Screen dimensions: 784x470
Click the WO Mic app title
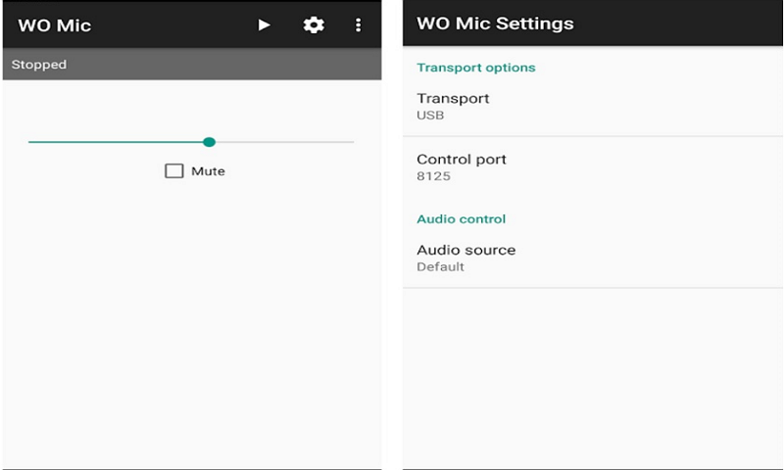(55, 24)
